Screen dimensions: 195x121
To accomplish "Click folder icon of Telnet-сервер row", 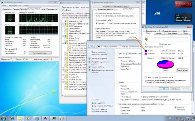I will pos(67,29).
